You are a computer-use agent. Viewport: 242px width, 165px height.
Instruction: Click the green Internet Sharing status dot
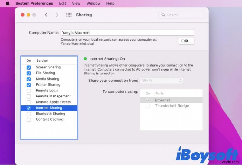point(85,59)
